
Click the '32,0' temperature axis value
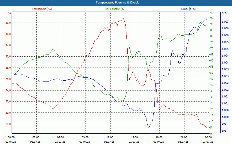(x=8, y=45)
